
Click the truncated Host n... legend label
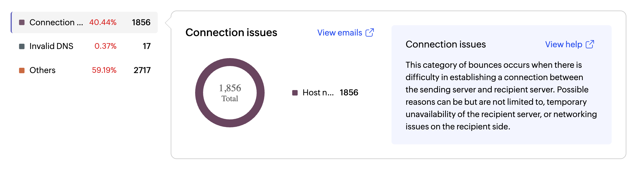318,93
